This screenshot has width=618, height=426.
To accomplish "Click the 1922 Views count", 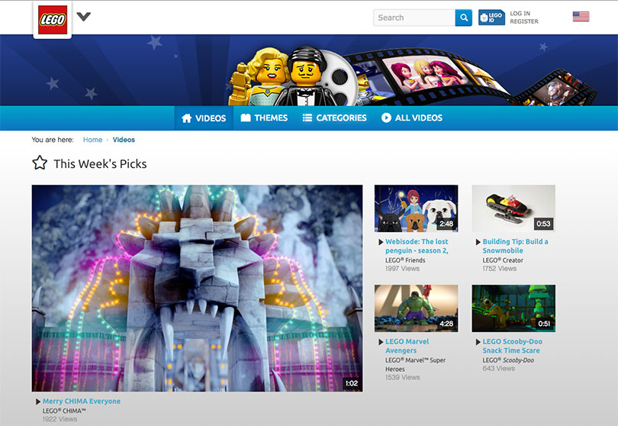I will [60, 419].
